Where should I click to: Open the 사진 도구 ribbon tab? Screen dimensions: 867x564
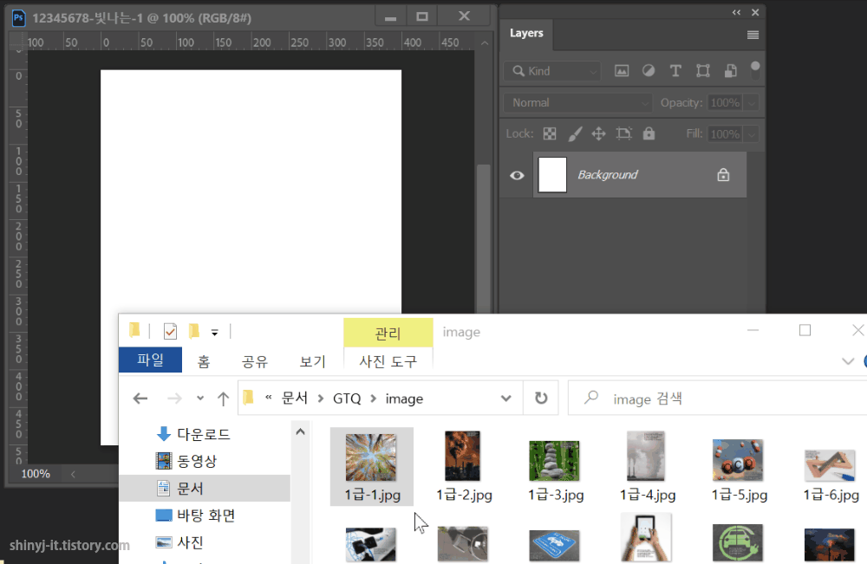click(388, 361)
